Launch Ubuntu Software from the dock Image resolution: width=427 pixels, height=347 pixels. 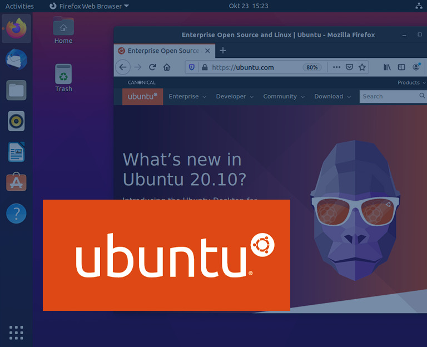16,182
